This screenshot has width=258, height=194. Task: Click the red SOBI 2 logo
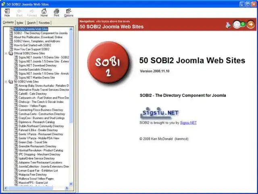pyautogui.click(x=108, y=62)
